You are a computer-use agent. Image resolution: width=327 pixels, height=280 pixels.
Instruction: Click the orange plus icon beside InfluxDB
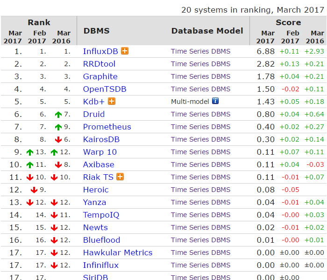[x=125, y=51]
